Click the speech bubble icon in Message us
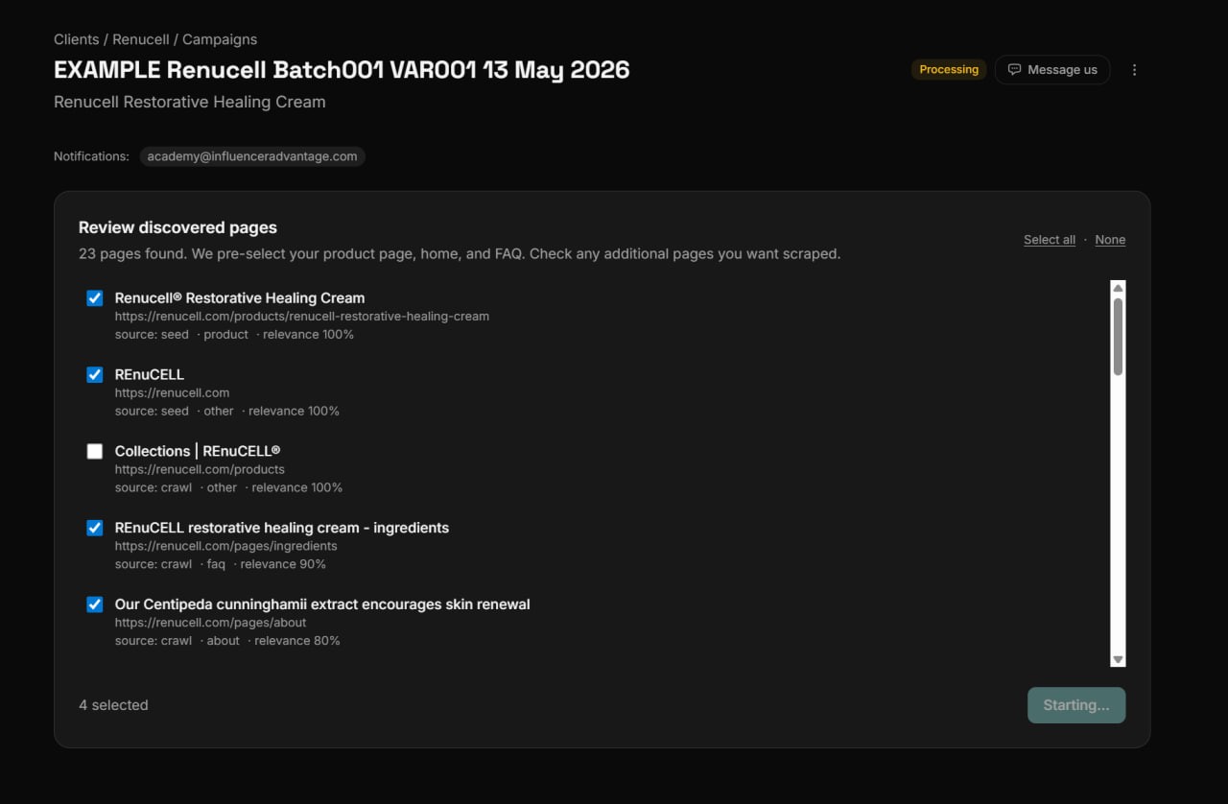Image resolution: width=1228 pixels, height=804 pixels. [1014, 70]
